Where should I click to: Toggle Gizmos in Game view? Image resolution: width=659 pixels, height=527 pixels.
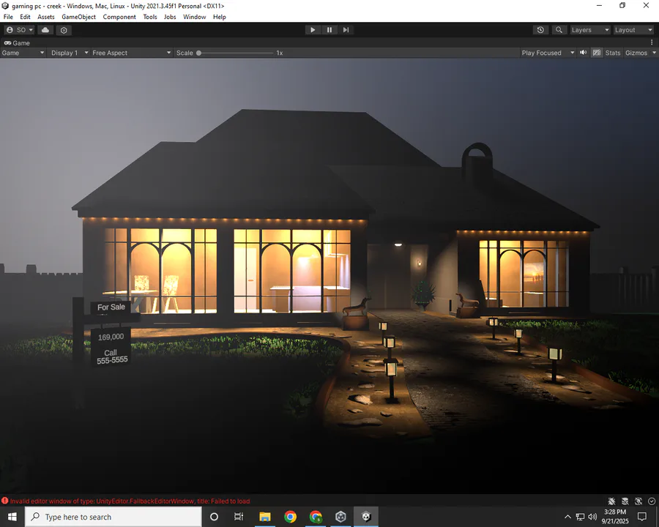(x=636, y=53)
